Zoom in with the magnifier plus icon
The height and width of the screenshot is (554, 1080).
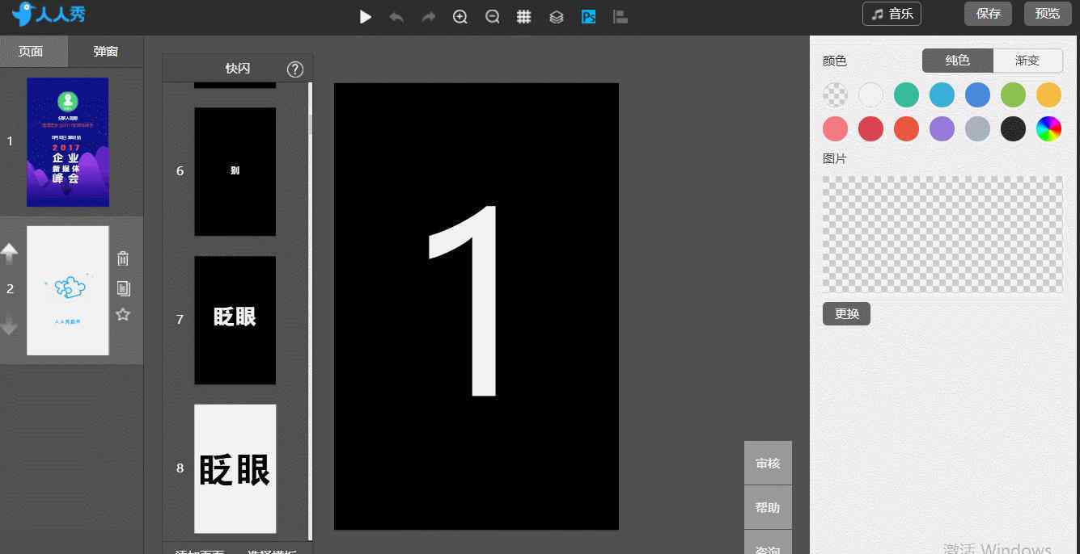coord(460,17)
